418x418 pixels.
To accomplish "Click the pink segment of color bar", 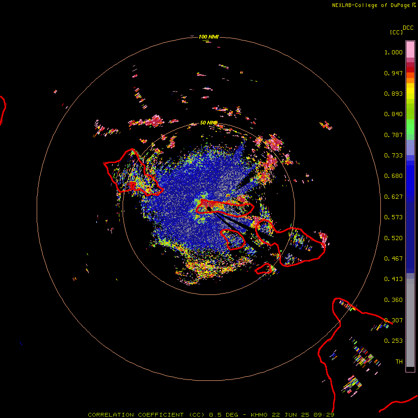I will [x=410, y=50].
